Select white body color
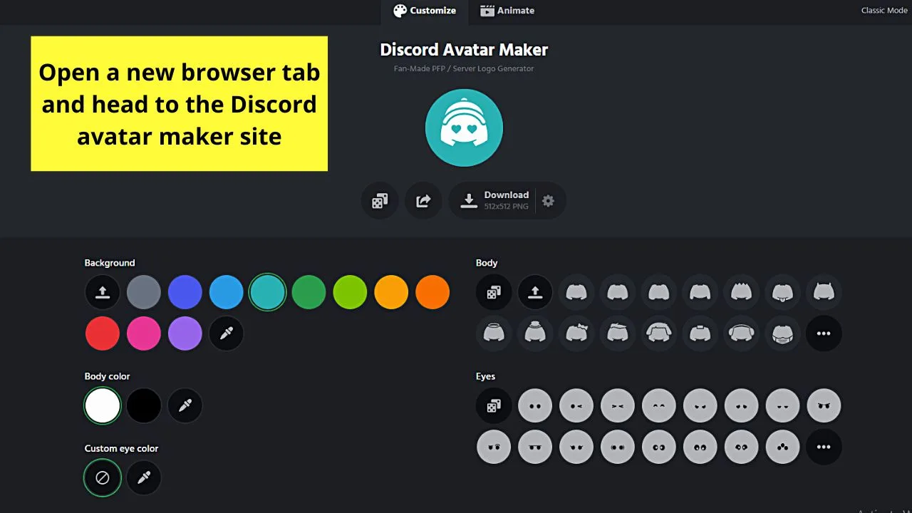912x513 pixels. [103, 405]
